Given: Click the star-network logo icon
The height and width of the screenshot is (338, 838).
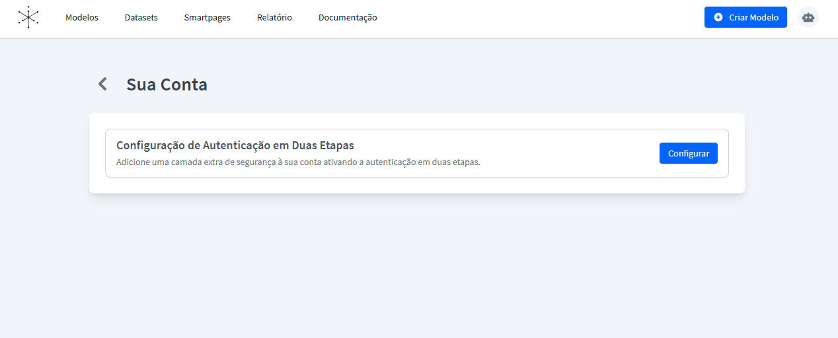Looking at the screenshot, I should (28, 17).
